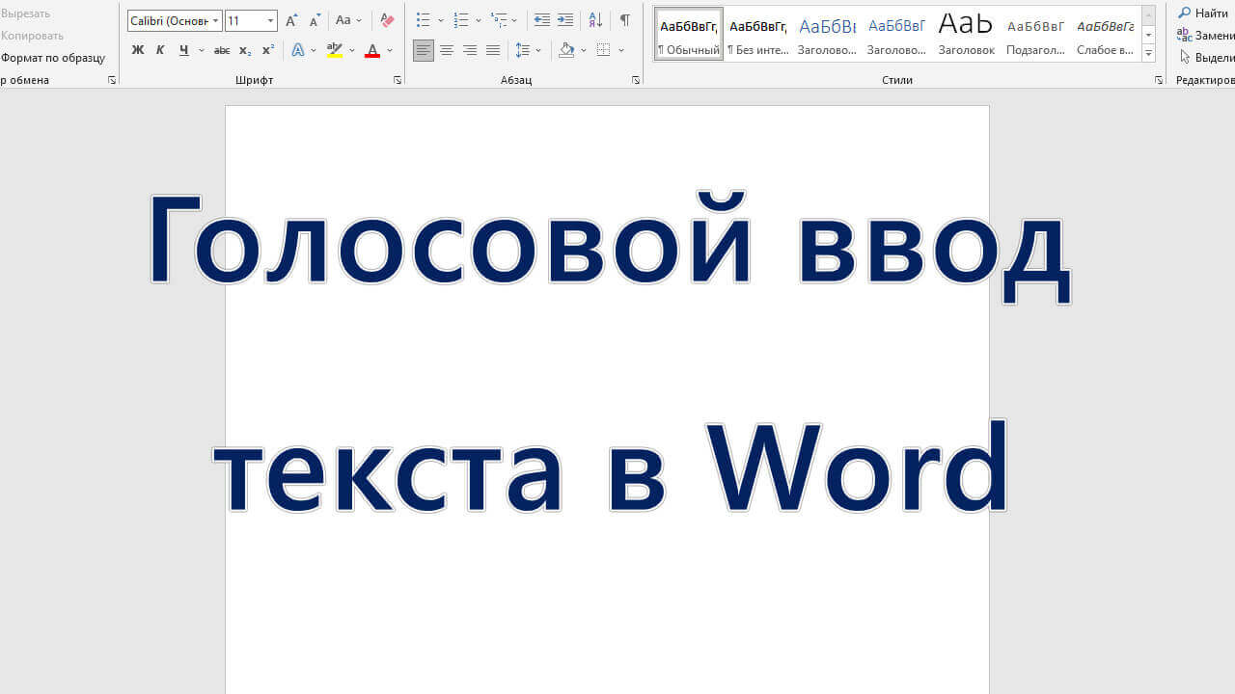Viewport: 1235px width, 694px height.
Task: Sort the text alphabetically with the A-Z icon
Action: coord(595,20)
